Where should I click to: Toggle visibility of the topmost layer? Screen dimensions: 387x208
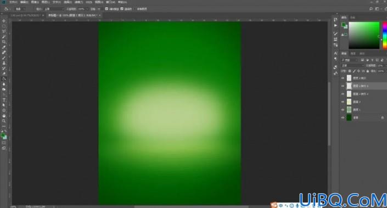343,78
